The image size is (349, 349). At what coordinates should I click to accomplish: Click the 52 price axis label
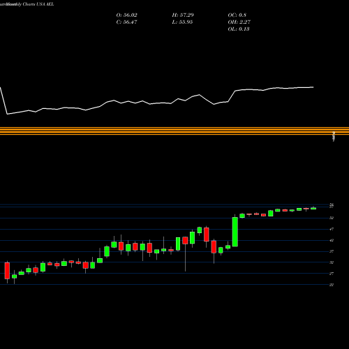(x=332, y=218)
